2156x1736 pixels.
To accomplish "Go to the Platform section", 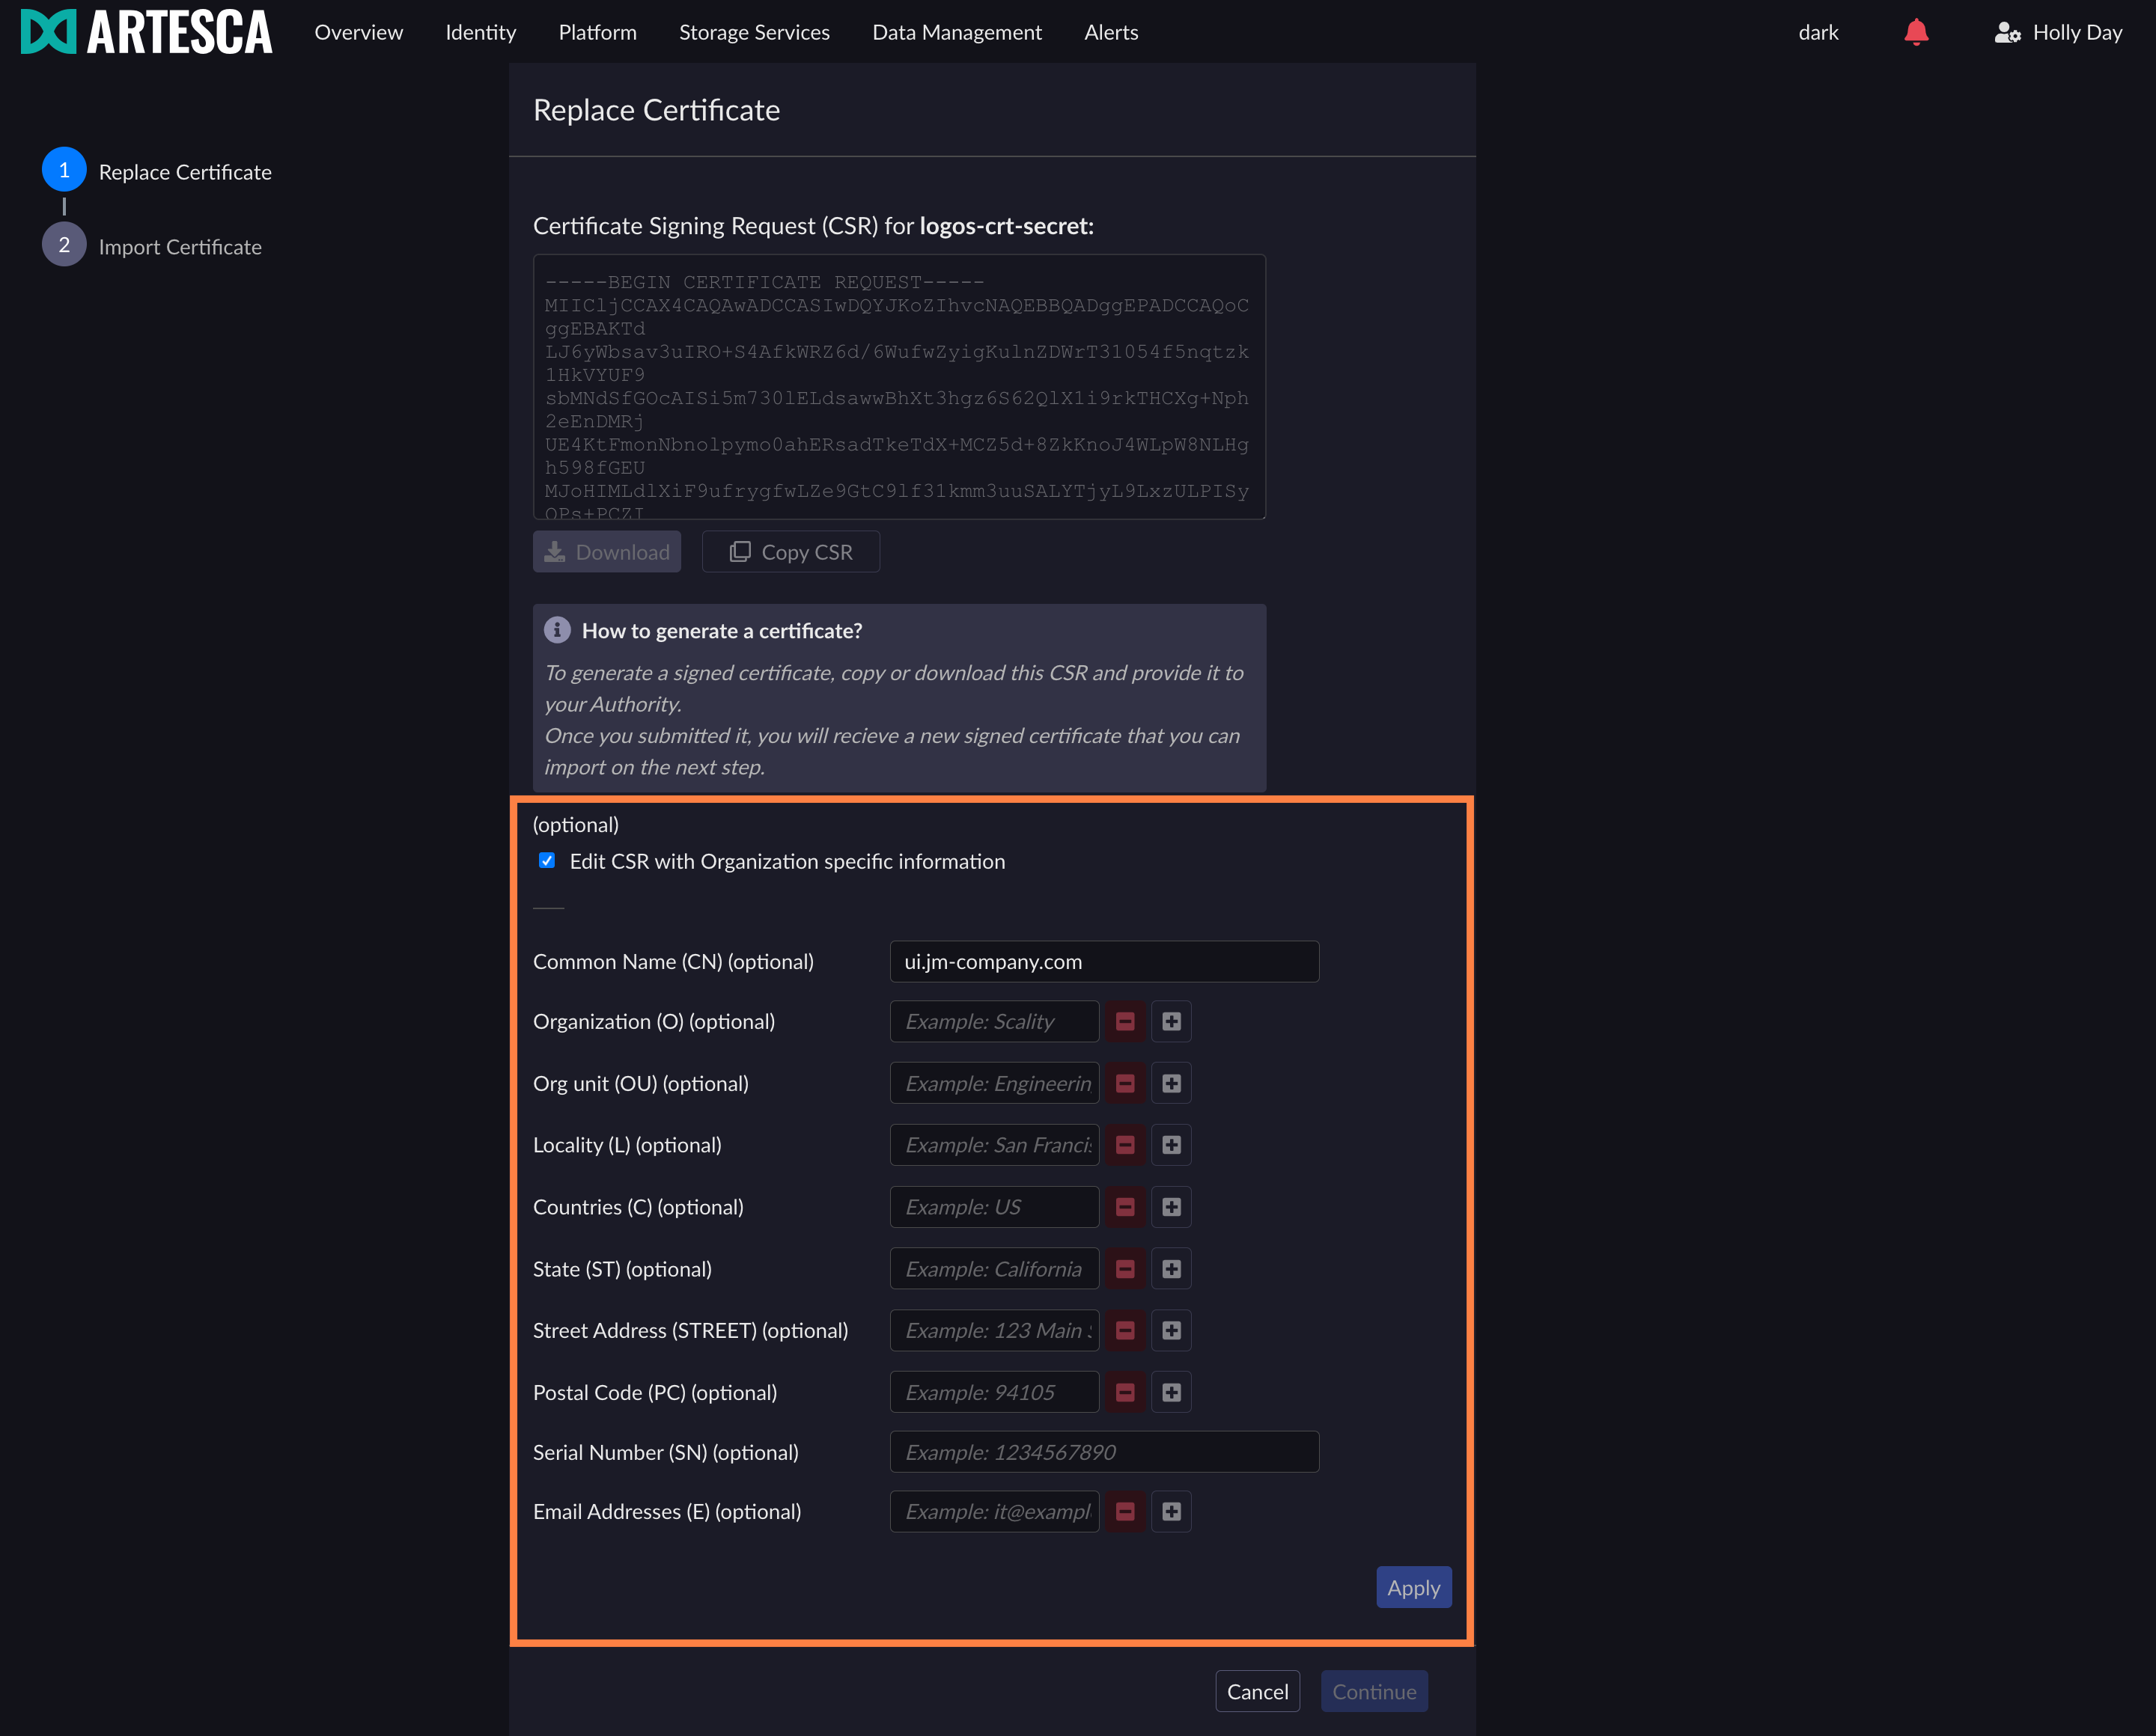I will click(597, 32).
